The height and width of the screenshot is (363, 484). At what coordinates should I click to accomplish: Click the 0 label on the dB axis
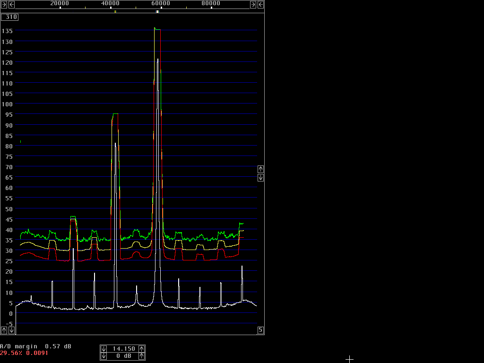tap(11, 314)
